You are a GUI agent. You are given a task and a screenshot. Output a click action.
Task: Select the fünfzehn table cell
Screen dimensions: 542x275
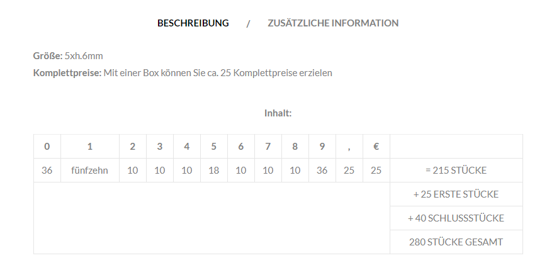(x=90, y=171)
